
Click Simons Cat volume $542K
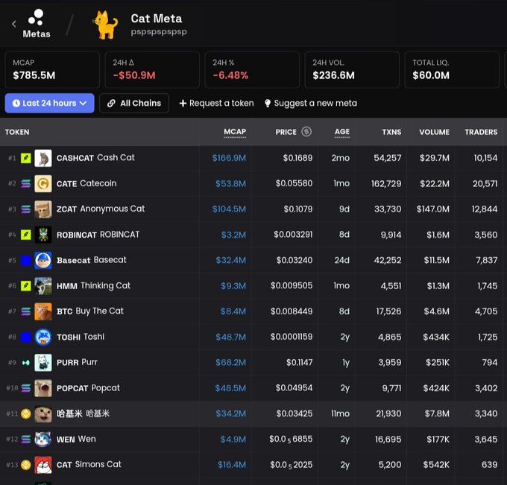436,465
